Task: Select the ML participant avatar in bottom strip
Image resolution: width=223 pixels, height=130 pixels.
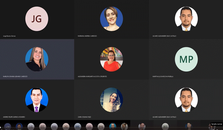Action: (x=78, y=127)
